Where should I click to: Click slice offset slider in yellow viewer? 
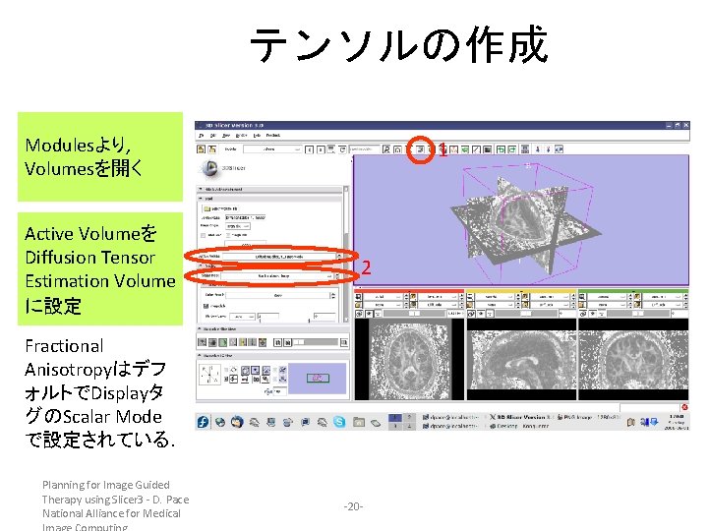[x=524, y=313]
